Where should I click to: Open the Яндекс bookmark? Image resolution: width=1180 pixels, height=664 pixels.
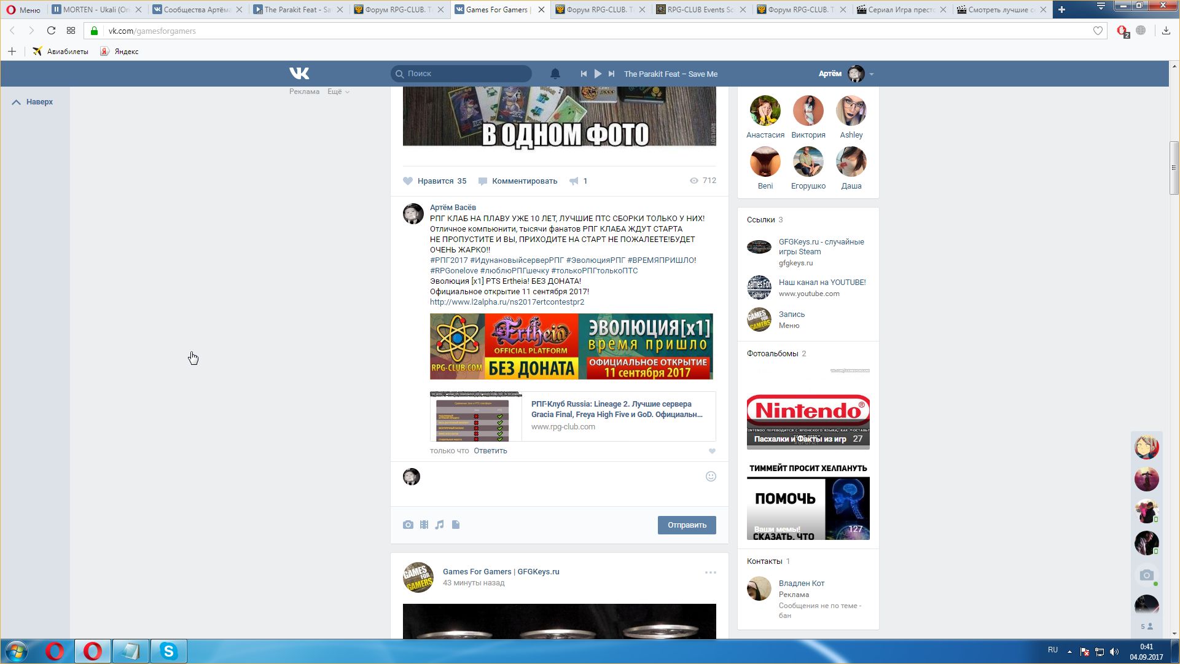pos(119,52)
